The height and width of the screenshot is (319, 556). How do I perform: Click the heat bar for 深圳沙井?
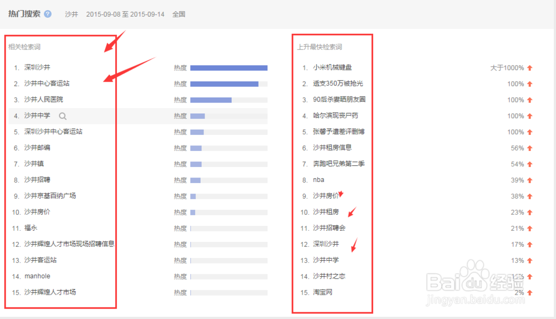coord(229,68)
